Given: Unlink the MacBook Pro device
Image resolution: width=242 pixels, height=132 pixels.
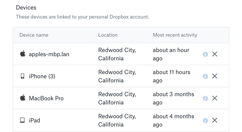Looking at the screenshot, I should coord(214,98).
